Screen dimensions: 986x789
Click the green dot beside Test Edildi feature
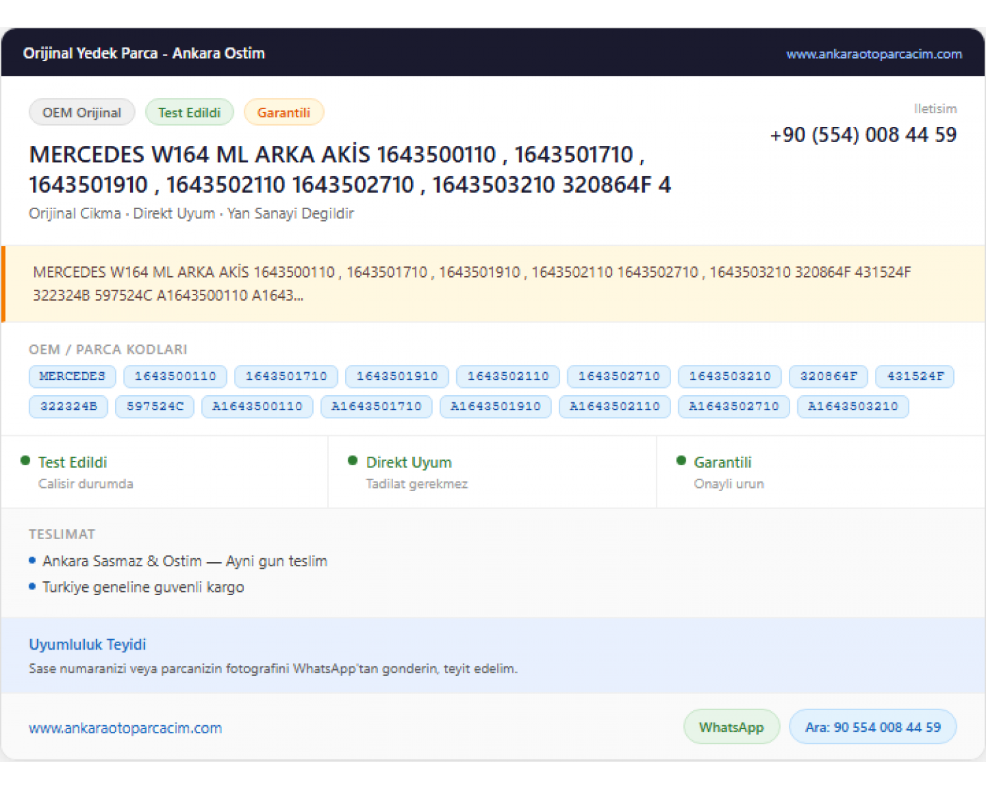[25, 460]
